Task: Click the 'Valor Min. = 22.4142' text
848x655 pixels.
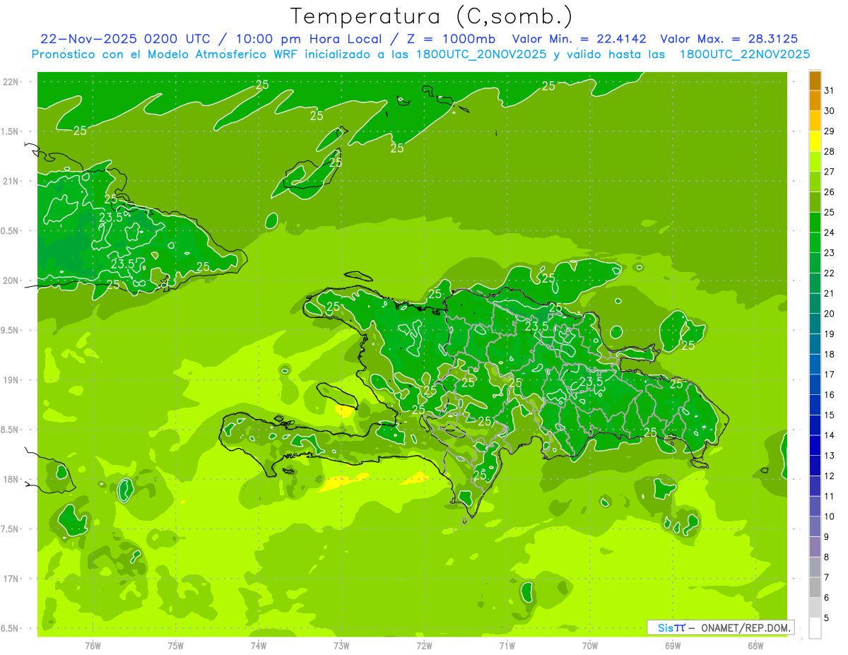Action: point(579,39)
